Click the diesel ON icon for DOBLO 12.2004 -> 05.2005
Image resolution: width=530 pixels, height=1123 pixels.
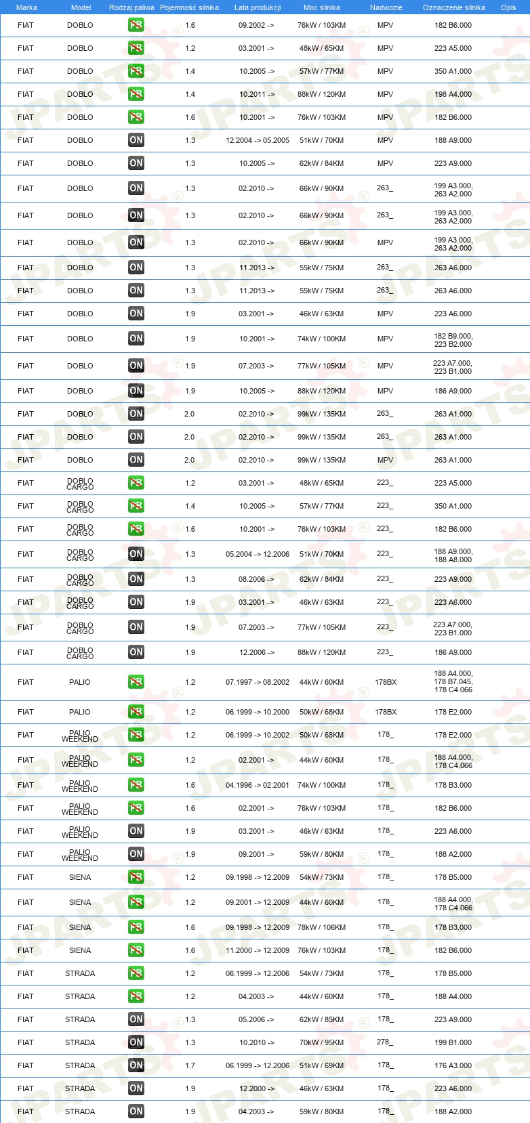click(x=136, y=140)
